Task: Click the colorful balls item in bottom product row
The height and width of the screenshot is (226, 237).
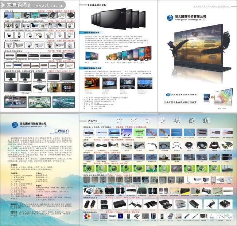Action: point(87,216)
